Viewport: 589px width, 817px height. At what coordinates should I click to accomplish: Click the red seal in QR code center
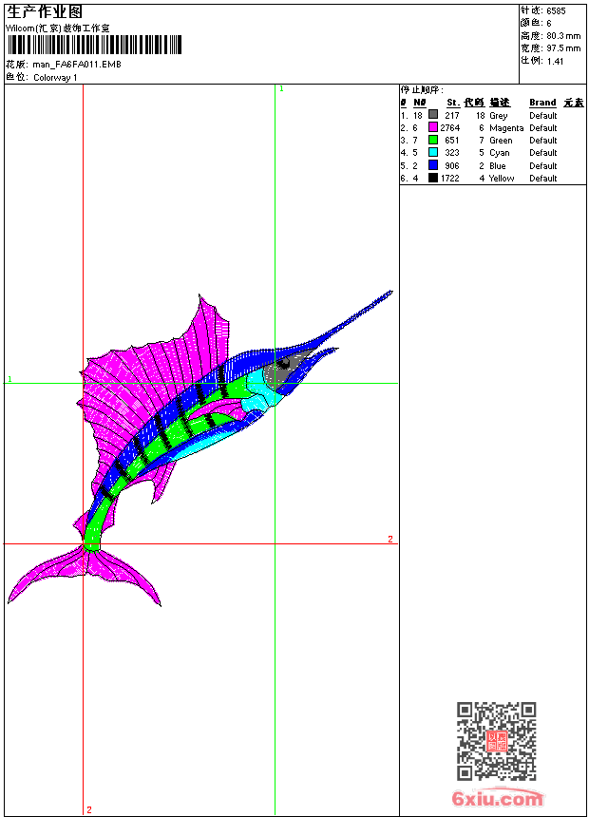click(x=496, y=742)
